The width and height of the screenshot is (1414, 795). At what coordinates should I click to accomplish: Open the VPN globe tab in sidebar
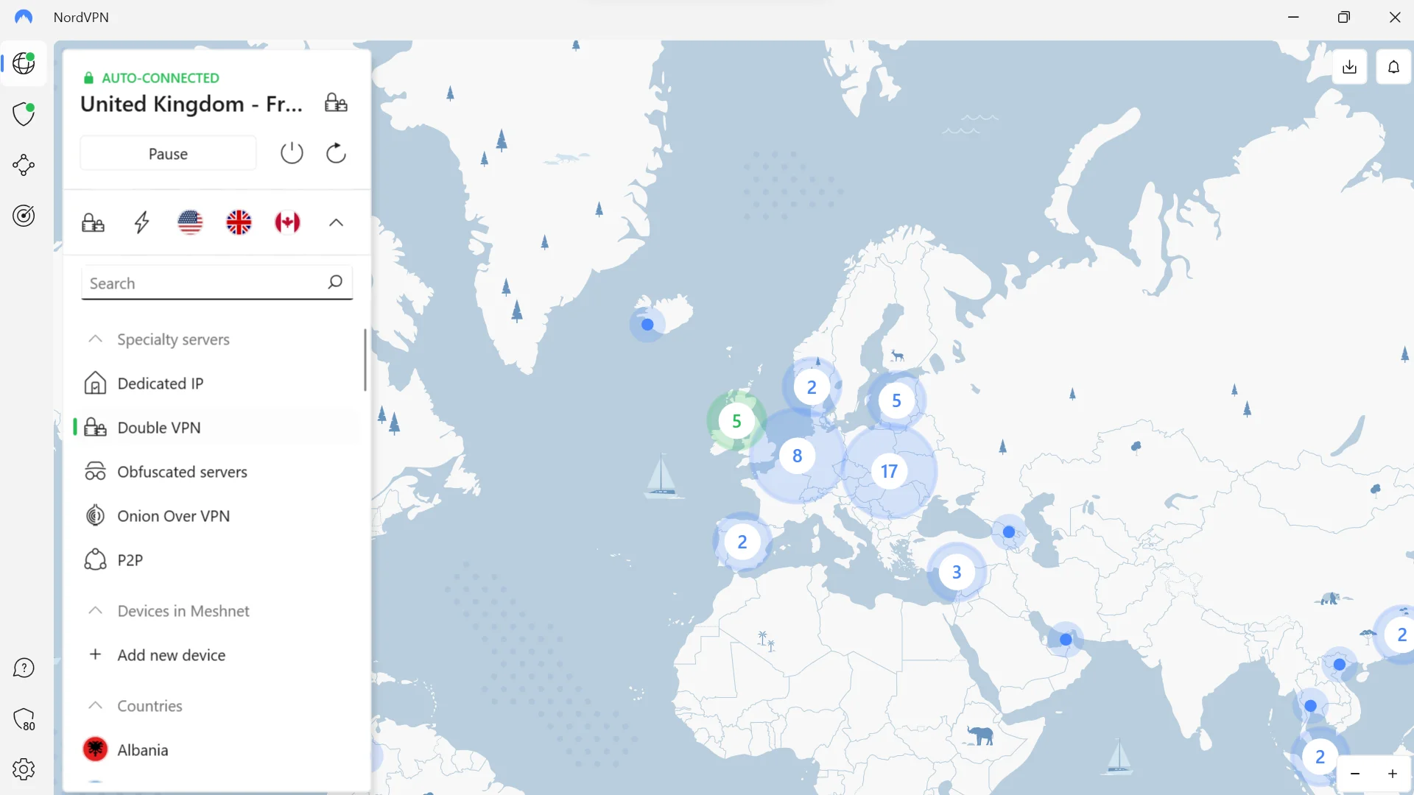point(24,63)
